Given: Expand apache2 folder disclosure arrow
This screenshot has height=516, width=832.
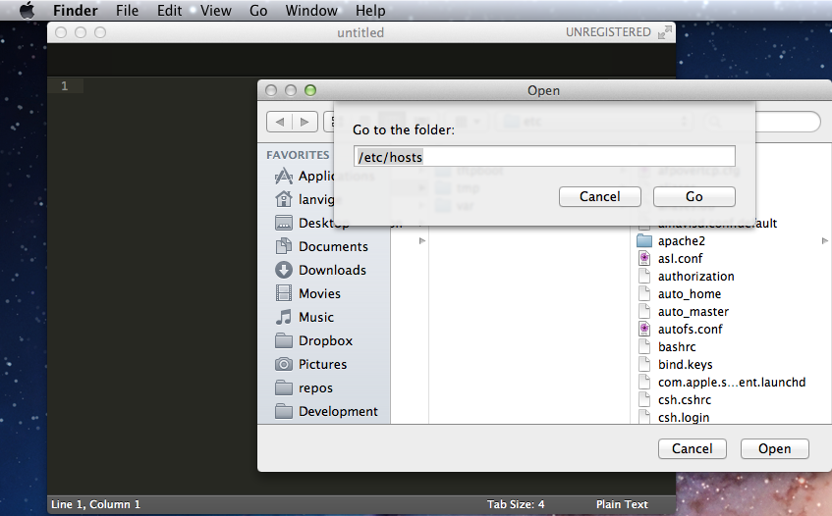Looking at the screenshot, I should pyautogui.click(x=824, y=241).
